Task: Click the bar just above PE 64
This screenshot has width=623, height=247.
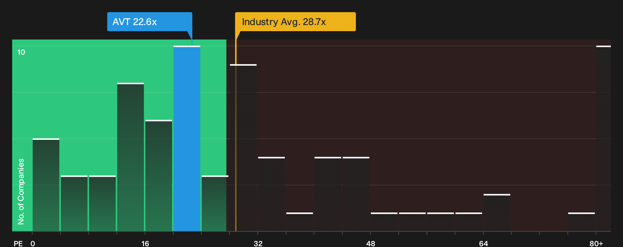Action: [497, 212]
